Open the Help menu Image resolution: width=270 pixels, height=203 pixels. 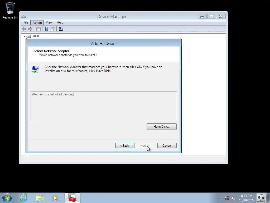click(x=60, y=22)
